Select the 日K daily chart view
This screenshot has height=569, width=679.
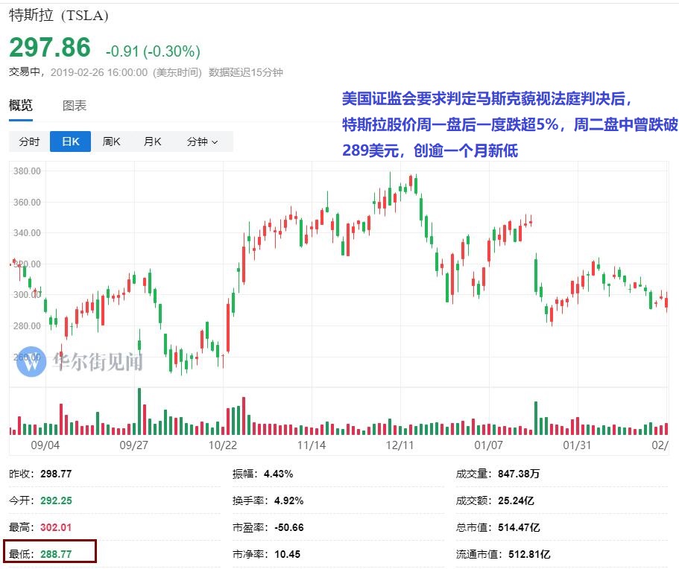pos(69,141)
